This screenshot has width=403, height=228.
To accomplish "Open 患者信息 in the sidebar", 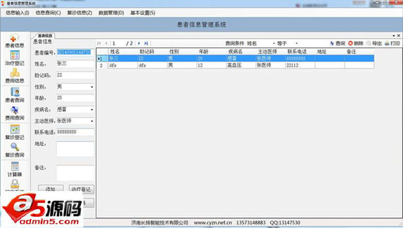I will [x=14, y=41].
